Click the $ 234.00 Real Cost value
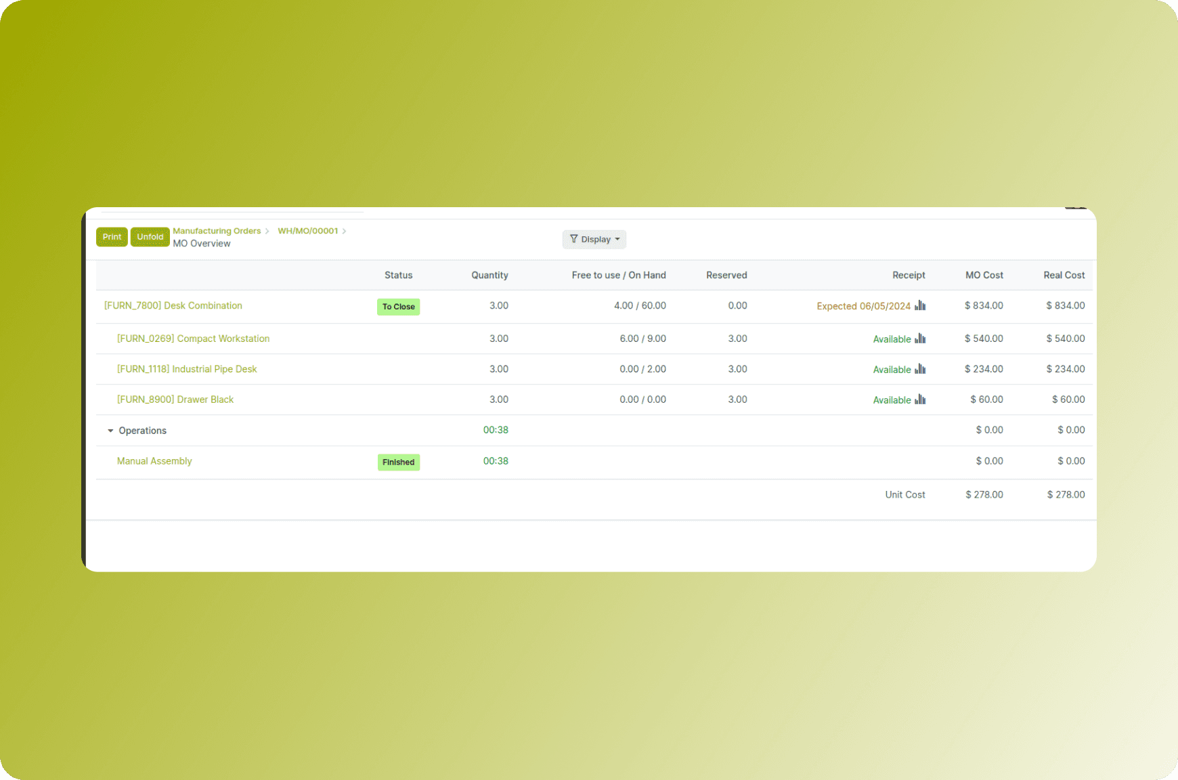 coord(1066,369)
